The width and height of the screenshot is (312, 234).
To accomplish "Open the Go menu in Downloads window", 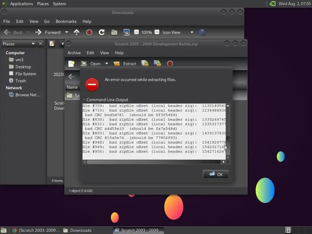I will point(47,21).
